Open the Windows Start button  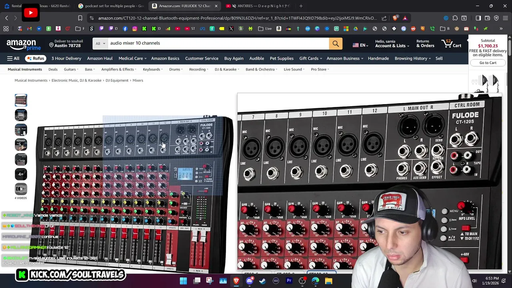[x=183, y=281]
